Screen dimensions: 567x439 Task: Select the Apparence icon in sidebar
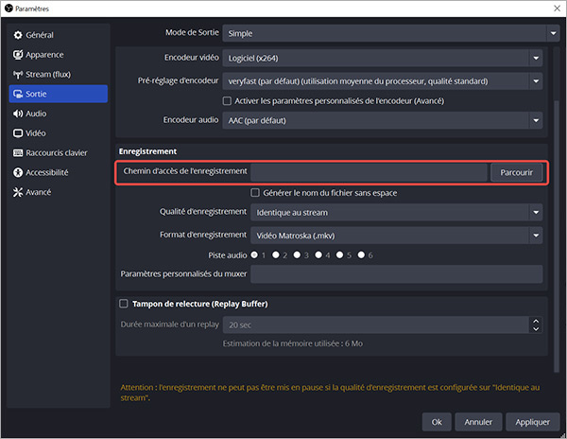(18, 55)
